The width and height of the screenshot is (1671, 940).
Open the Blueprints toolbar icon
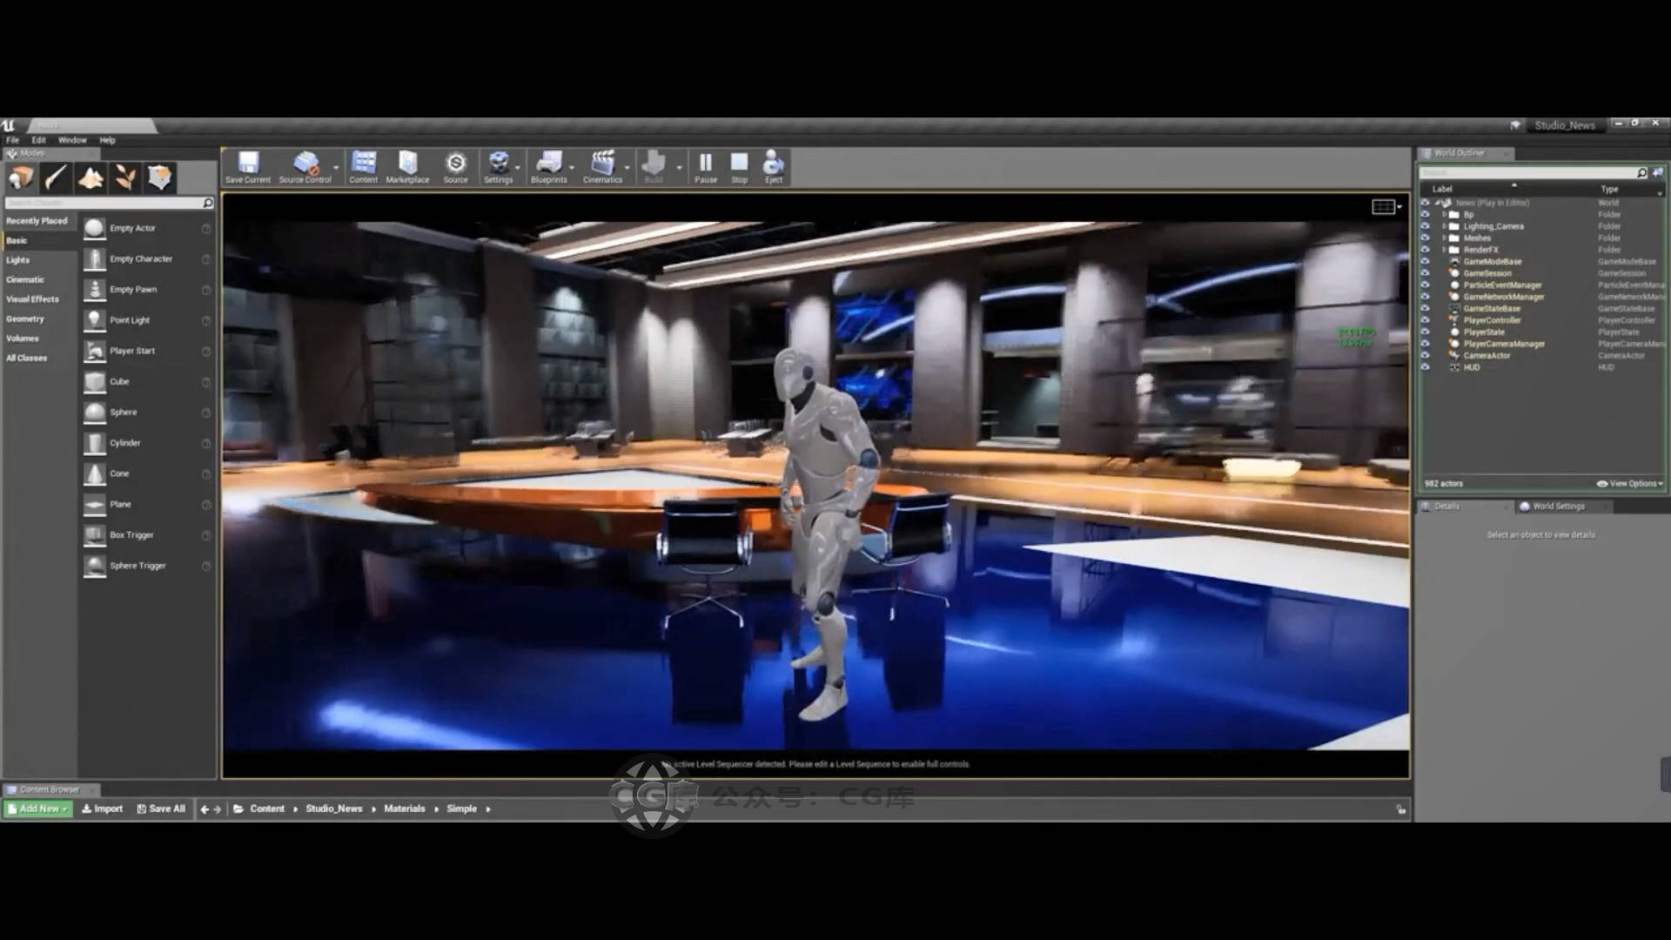point(548,165)
